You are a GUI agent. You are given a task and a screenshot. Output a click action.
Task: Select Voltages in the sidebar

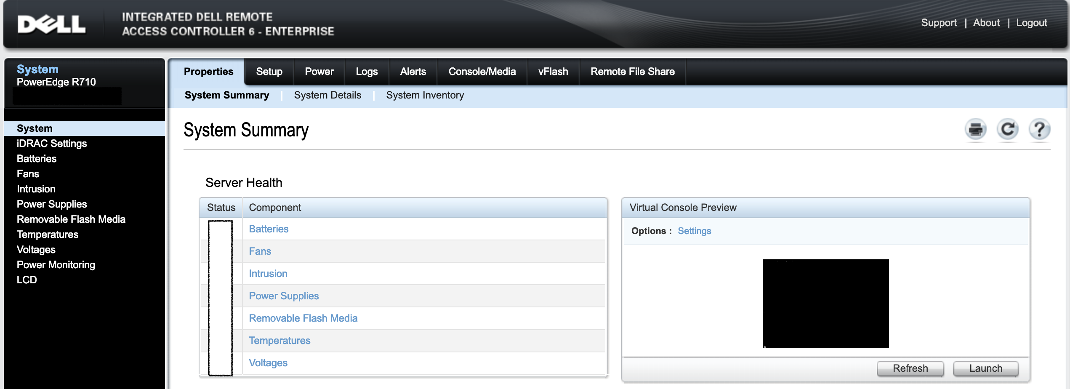(x=36, y=250)
